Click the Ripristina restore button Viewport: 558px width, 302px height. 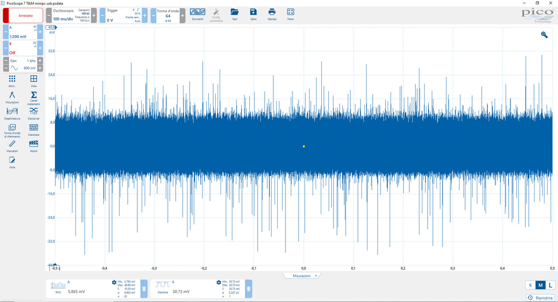540,298
